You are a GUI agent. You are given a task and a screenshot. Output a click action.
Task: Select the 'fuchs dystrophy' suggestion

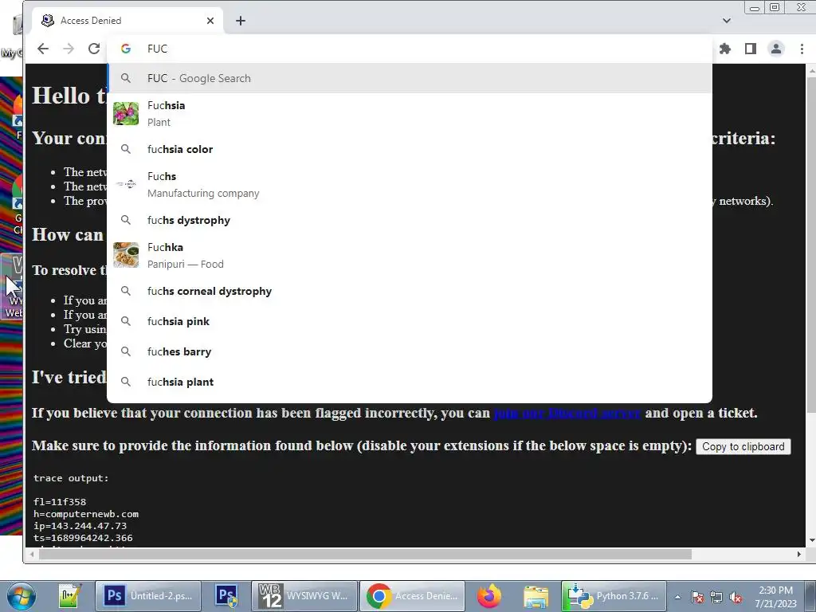(x=409, y=220)
